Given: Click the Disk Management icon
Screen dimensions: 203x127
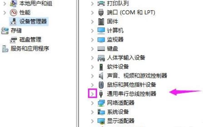Looking at the screenshot, I should [x=13, y=40].
